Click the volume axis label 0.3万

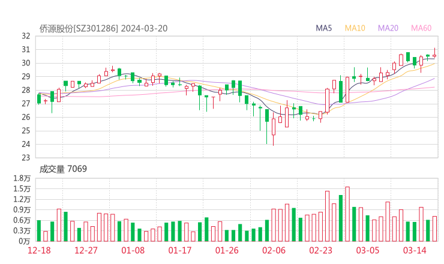[22, 230]
